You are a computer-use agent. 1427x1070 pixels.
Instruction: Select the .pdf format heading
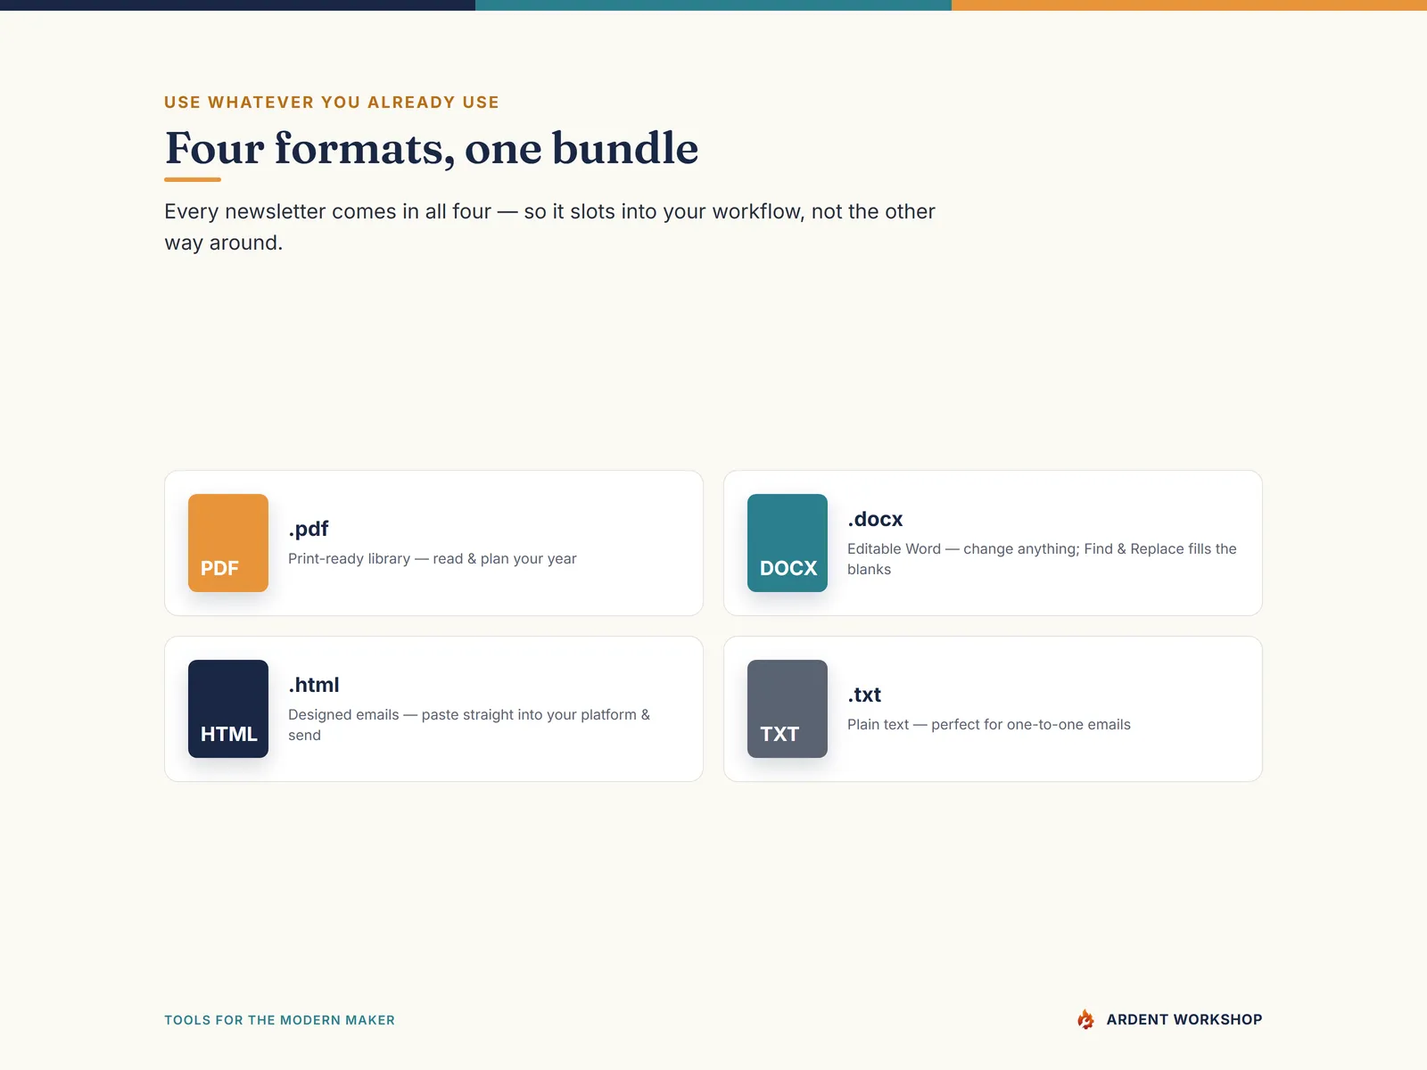pyautogui.click(x=309, y=529)
